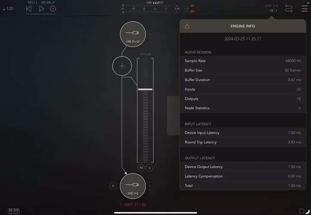Image resolution: width=311 pixels, height=215 pixels.
Task: Open the on-screen keyboard icon
Action: (x=14, y=211)
